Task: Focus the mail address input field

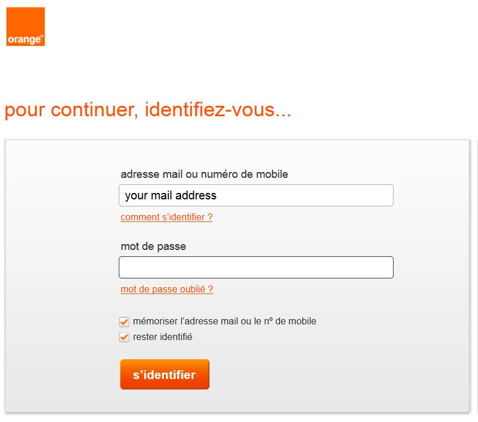Action: pos(256,195)
